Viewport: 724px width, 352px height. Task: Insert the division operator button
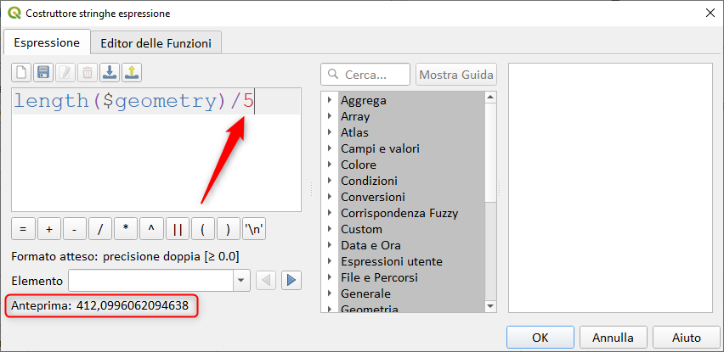(x=99, y=229)
